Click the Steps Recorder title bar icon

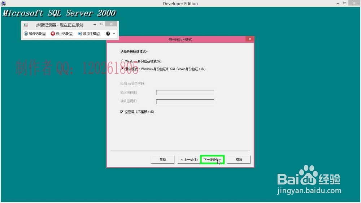[x=26, y=25]
